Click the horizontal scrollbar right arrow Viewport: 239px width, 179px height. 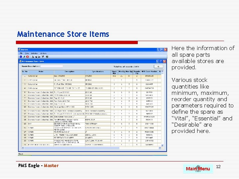point(160,148)
